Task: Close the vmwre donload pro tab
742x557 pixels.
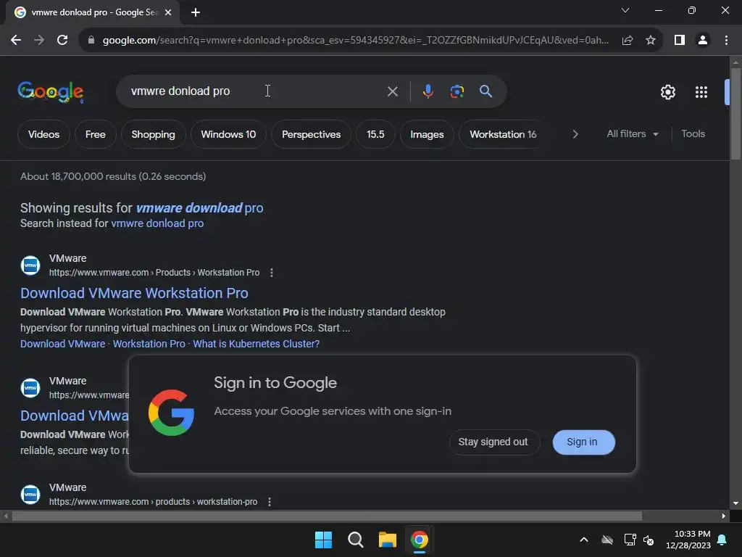Action: pos(168,12)
